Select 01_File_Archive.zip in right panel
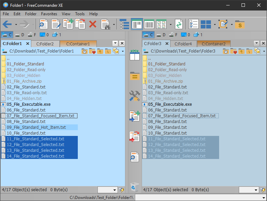Screen dimensions: 267x201 pyautogui.click(x=165, y=81)
